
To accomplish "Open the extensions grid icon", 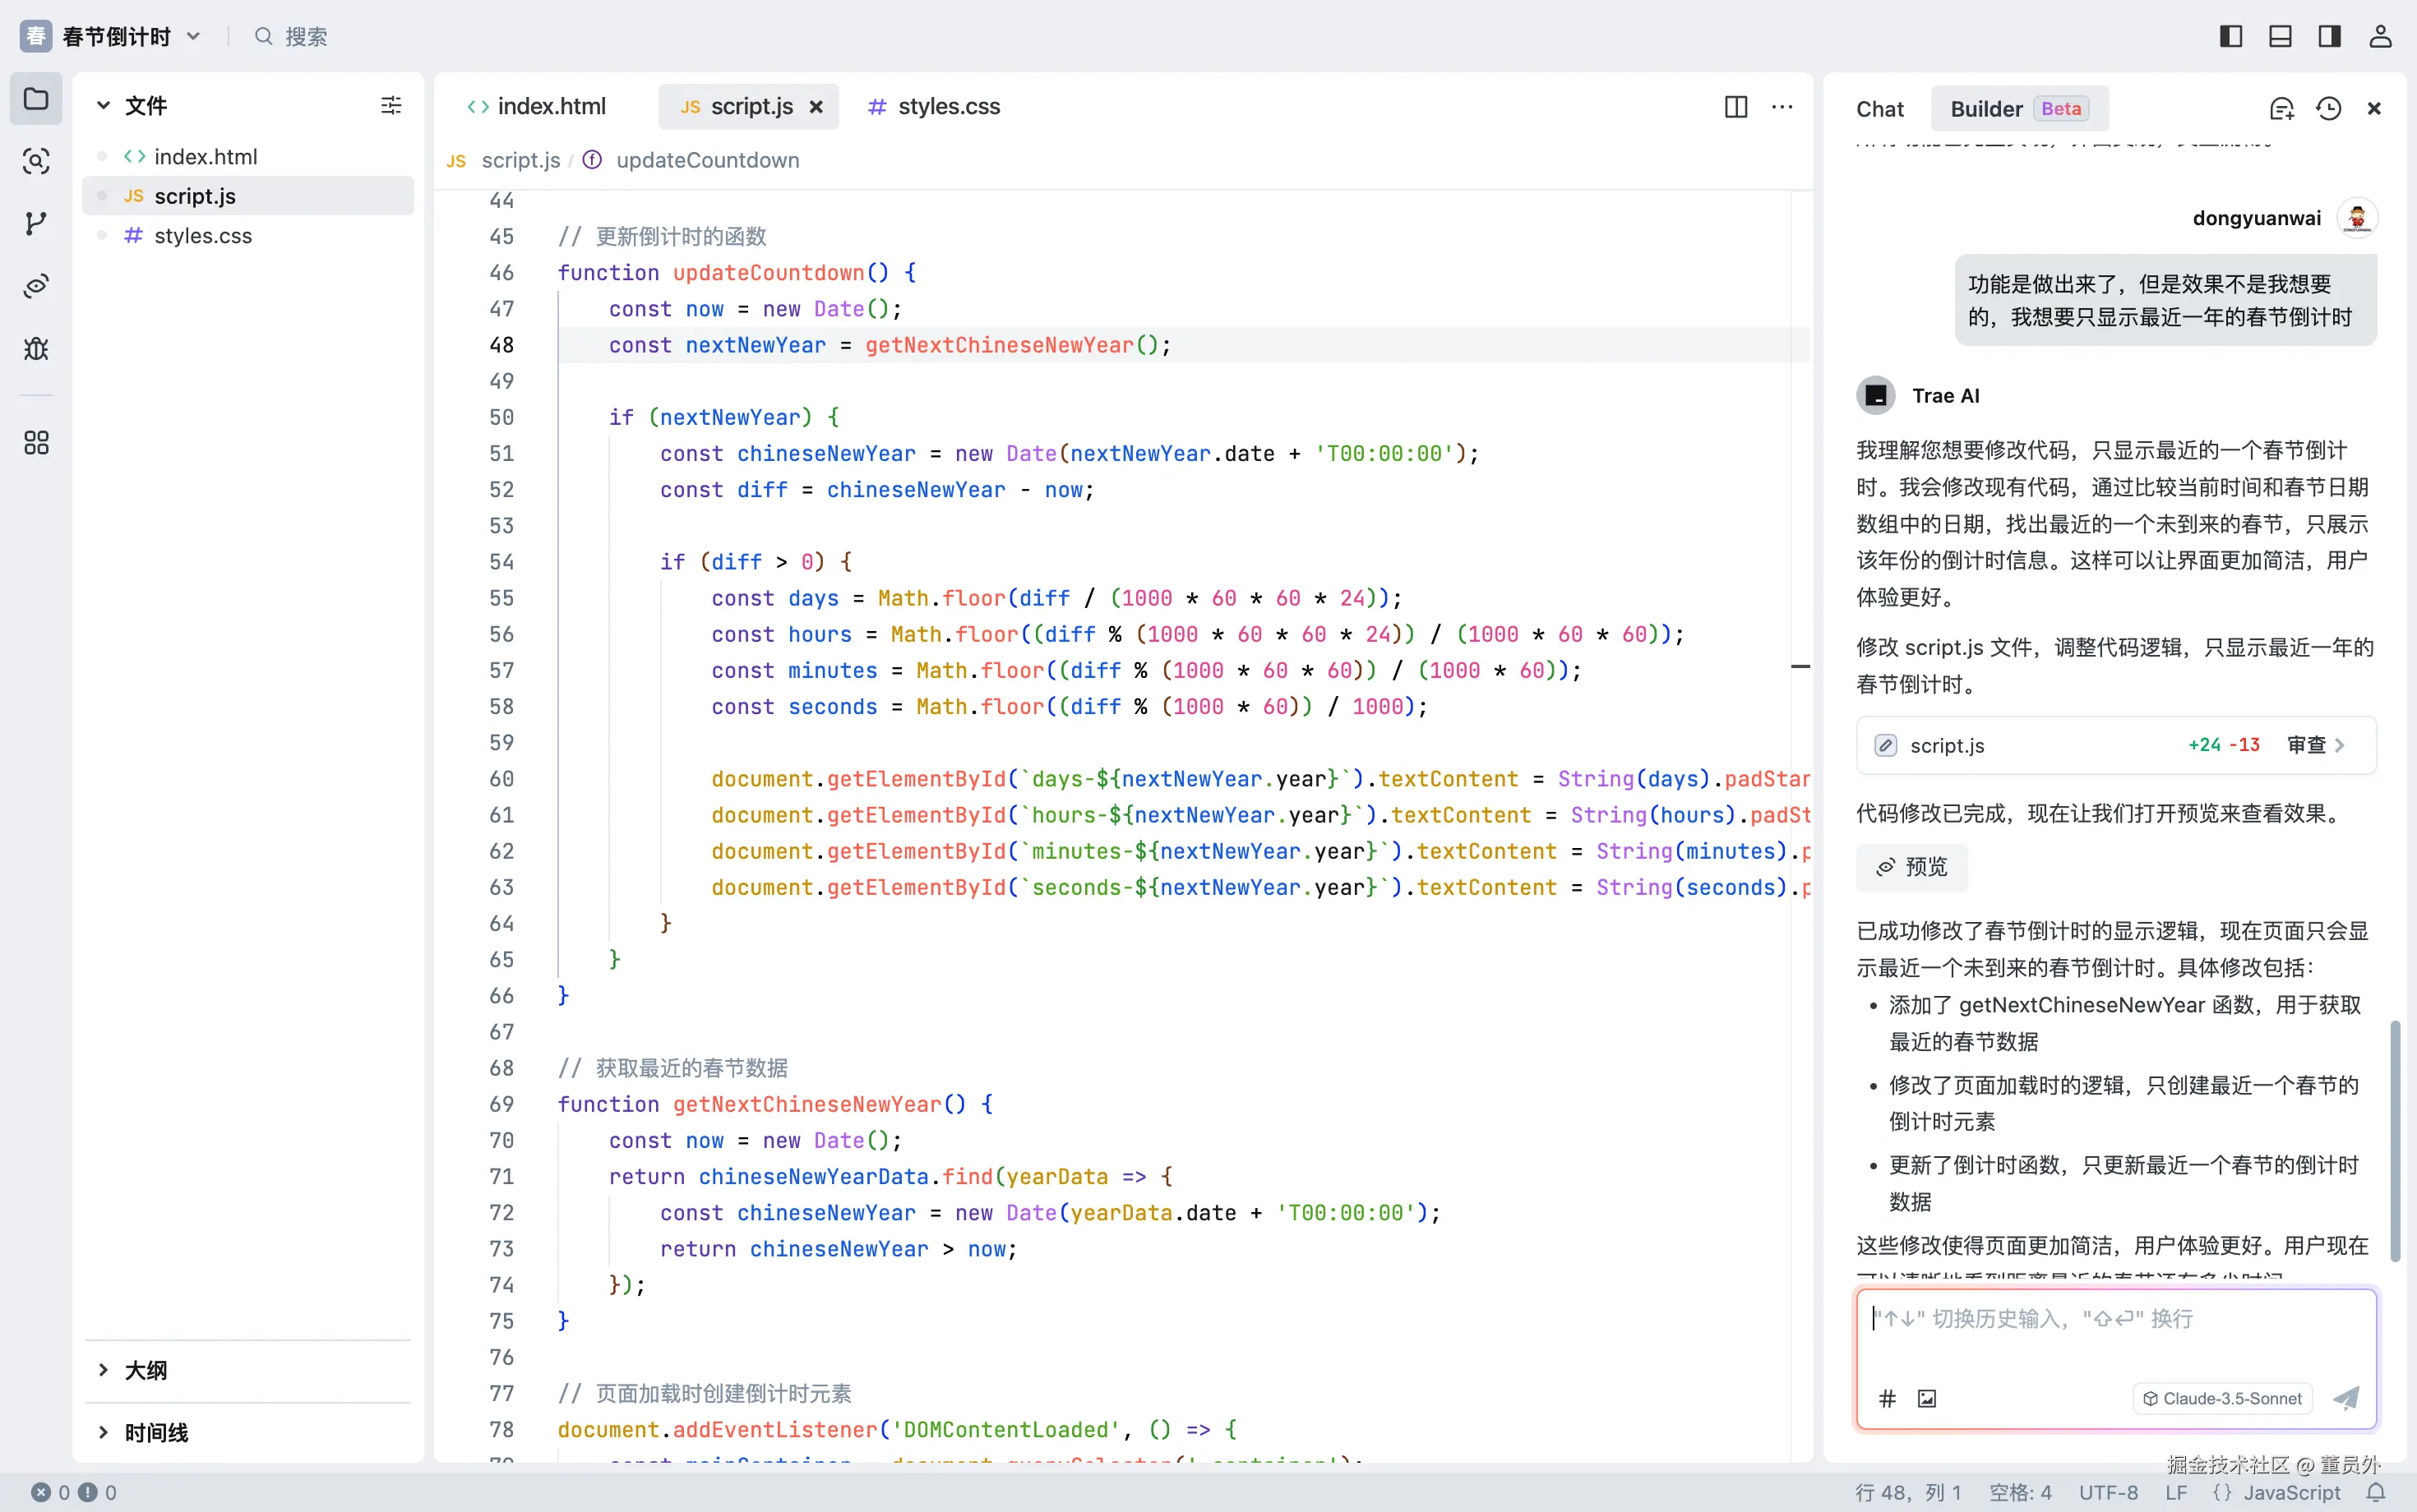I will (36, 442).
